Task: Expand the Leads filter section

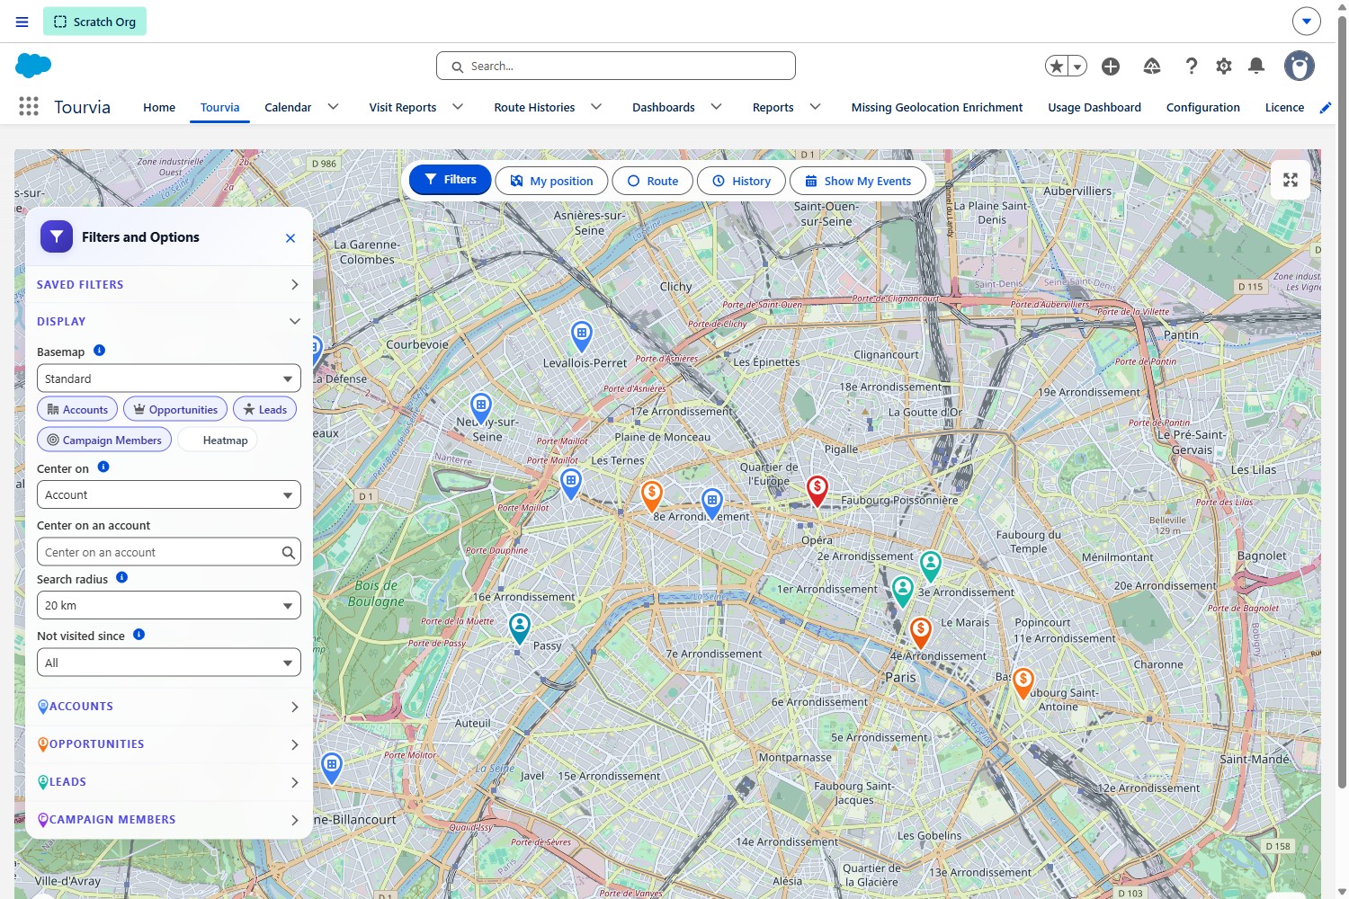Action: (169, 782)
